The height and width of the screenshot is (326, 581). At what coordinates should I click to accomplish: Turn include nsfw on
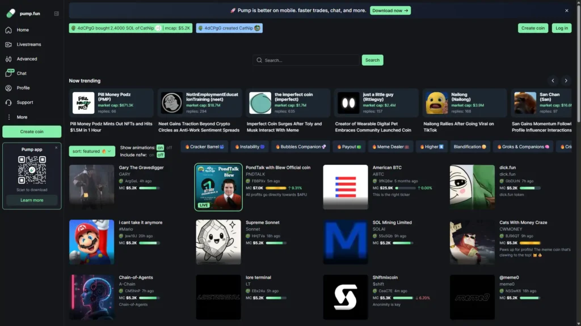point(151,155)
